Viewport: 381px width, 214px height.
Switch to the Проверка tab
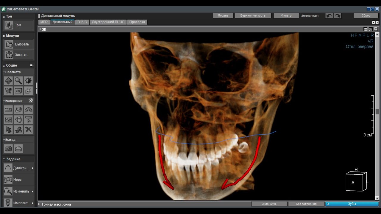(x=137, y=22)
